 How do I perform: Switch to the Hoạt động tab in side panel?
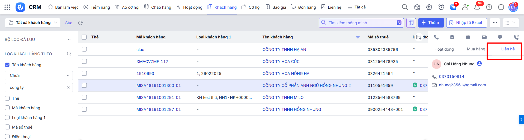point(444,49)
